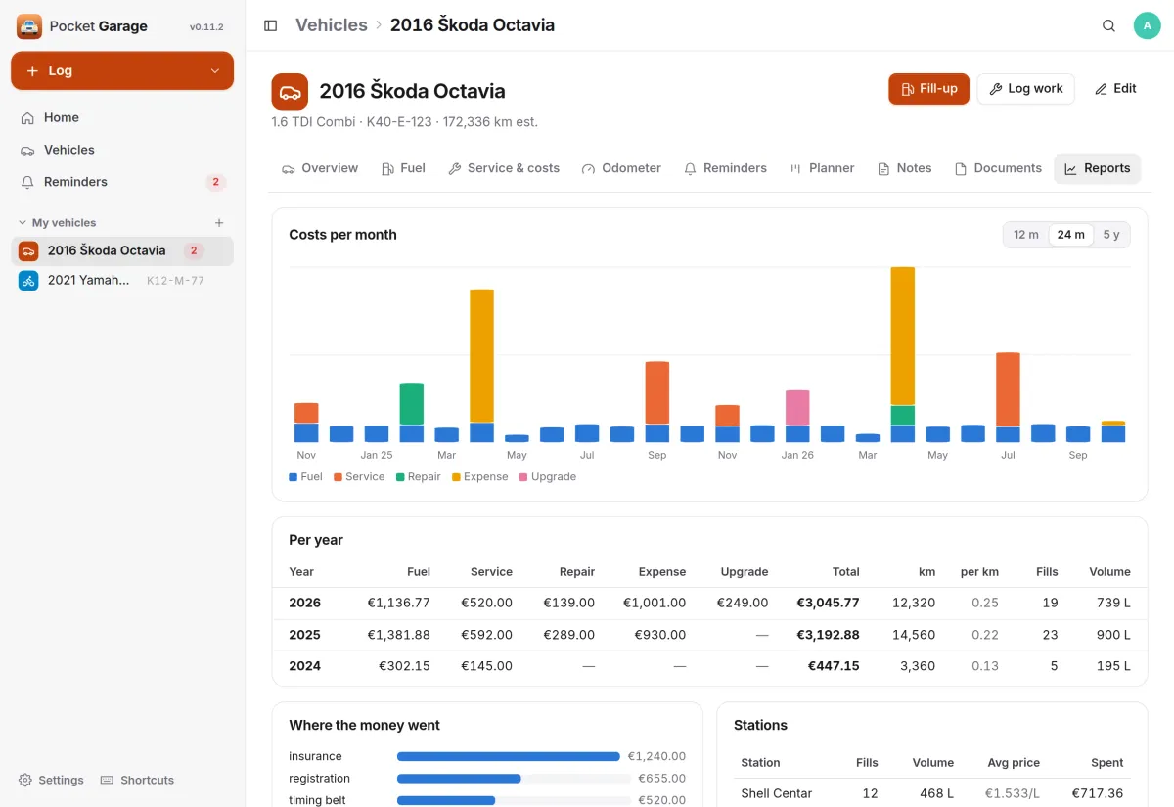Click the Log work button

tap(1026, 89)
